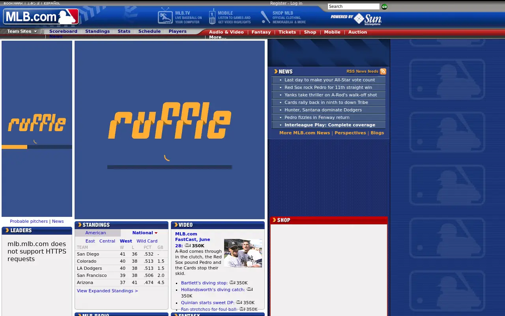The width and height of the screenshot is (505, 316).
Task: Click the Yankees players video thumbnail
Action: click(x=243, y=253)
